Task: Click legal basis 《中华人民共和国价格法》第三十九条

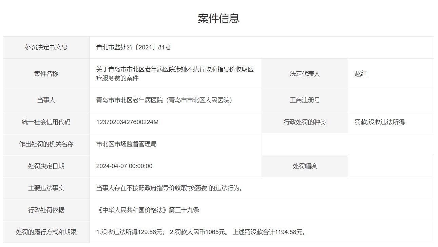Action: [148, 210]
